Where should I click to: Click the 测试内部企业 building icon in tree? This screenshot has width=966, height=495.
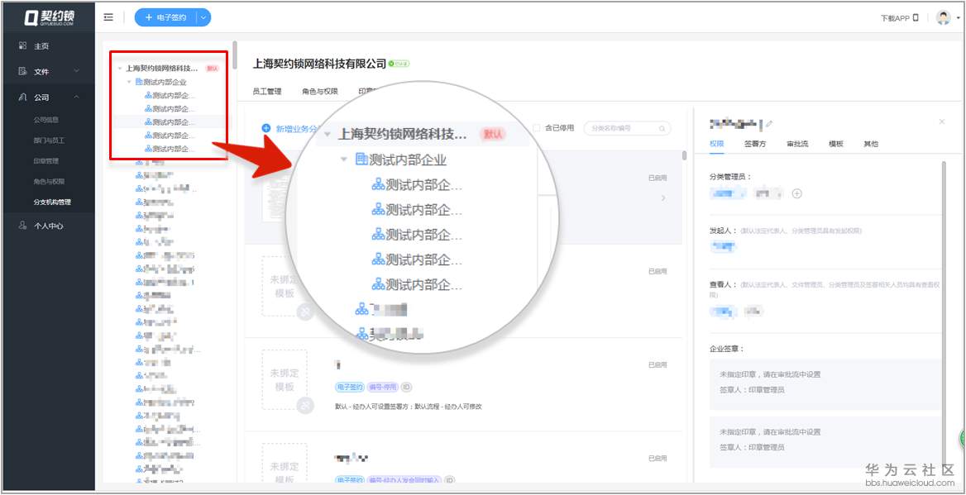tap(139, 82)
